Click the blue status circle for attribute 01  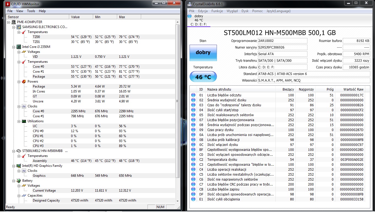[x=193, y=95]
